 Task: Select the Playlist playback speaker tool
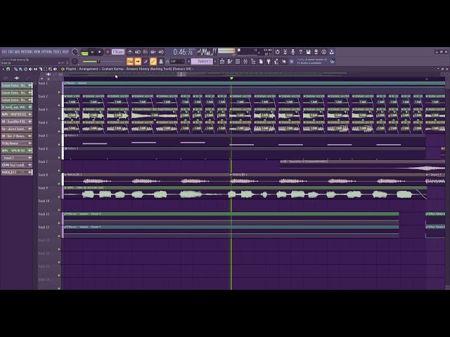55,69
